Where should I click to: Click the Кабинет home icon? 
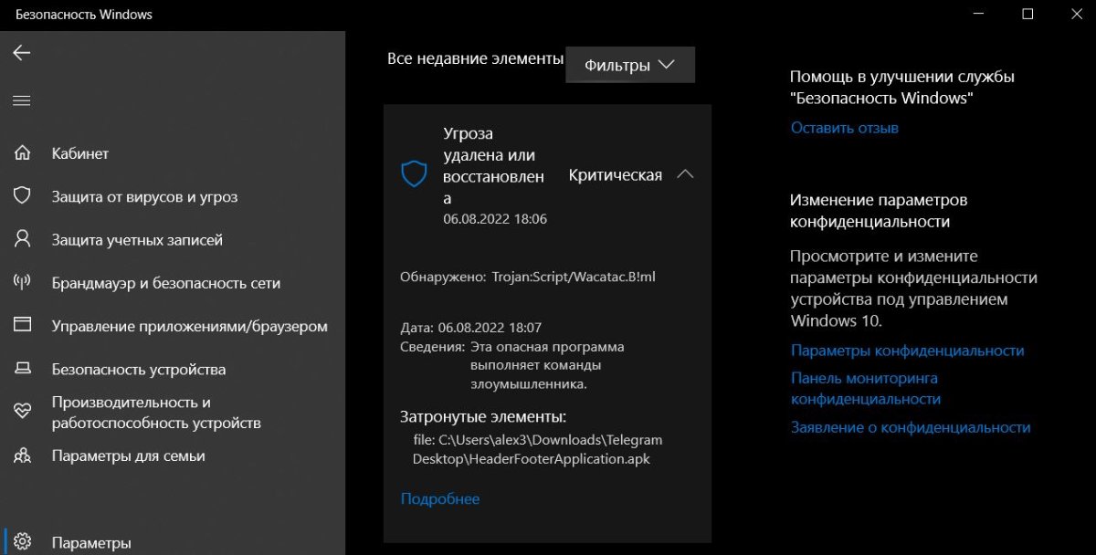coord(22,153)
